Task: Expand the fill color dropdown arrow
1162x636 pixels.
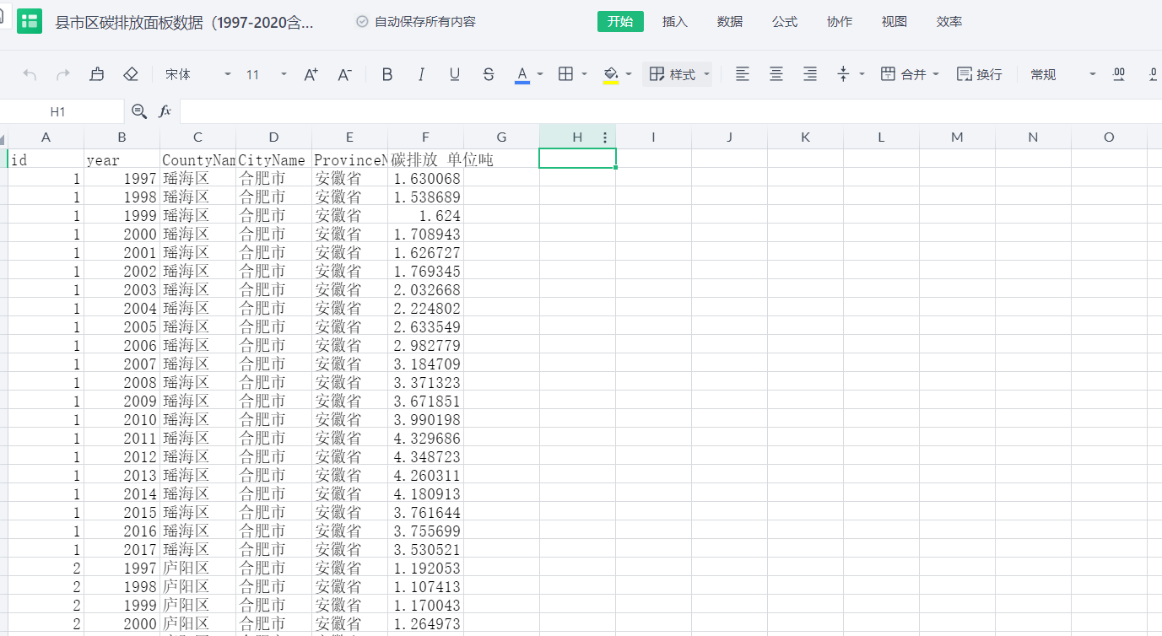Action: tap(629, 74)
